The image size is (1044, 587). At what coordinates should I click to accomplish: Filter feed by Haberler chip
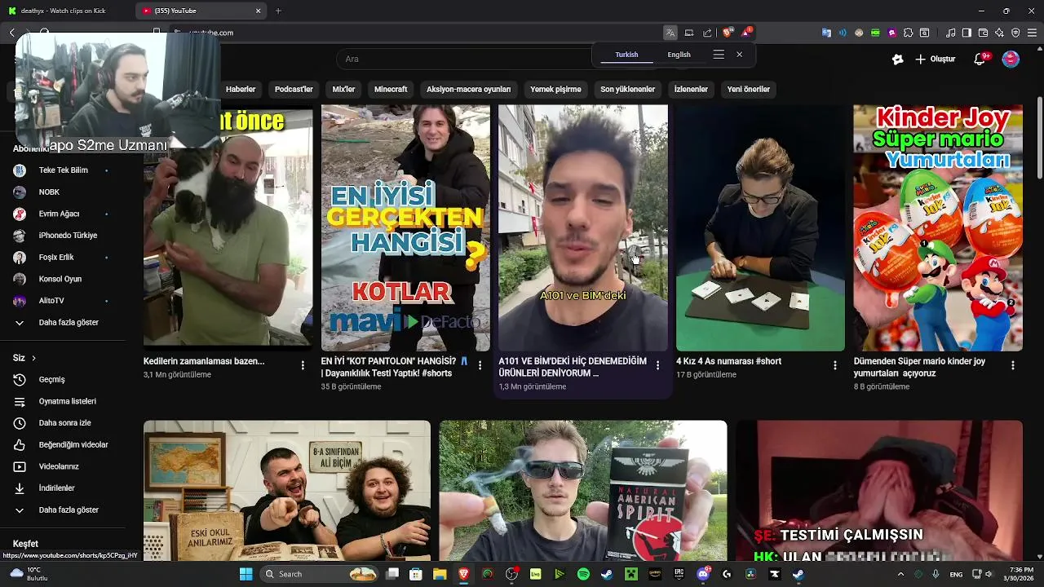tap(241, 89)
